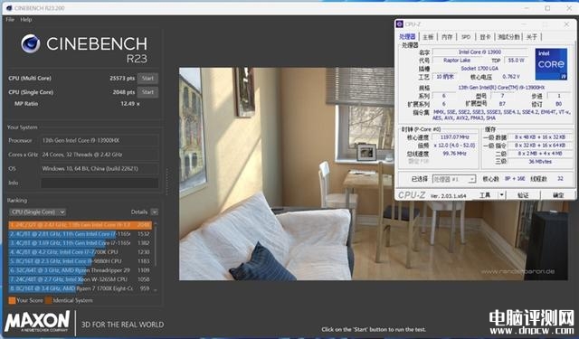Screen dimensions: 579x339
Task: Open the CPU (Single Core) ranking dropdown
Action: click(x=37, y=212)
